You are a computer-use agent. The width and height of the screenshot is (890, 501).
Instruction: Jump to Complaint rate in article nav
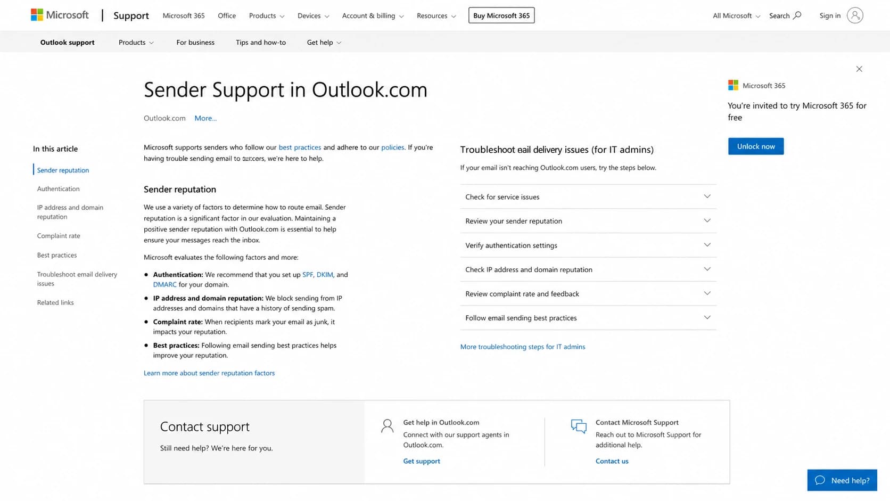tap(59, 236)
